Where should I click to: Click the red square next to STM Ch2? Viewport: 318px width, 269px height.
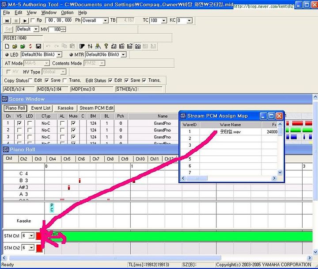tap(39, 248)
